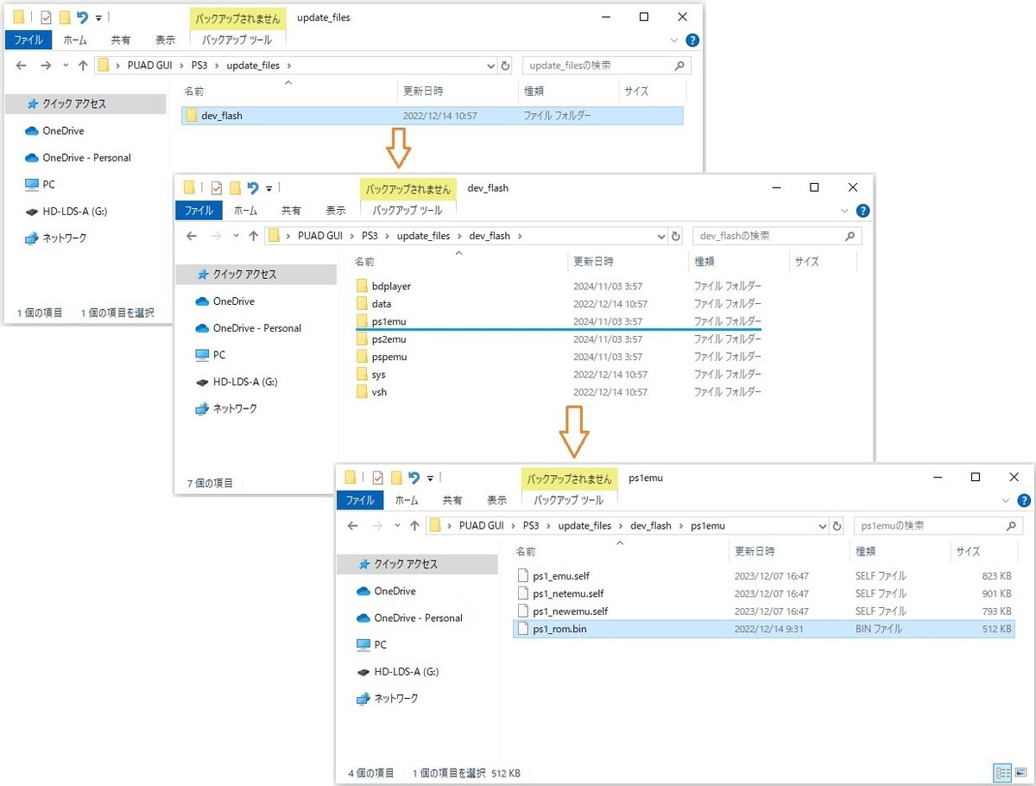
Task: Select OneDrive - Personal in ps1emu window sidebar
Action: coord(418,618)
